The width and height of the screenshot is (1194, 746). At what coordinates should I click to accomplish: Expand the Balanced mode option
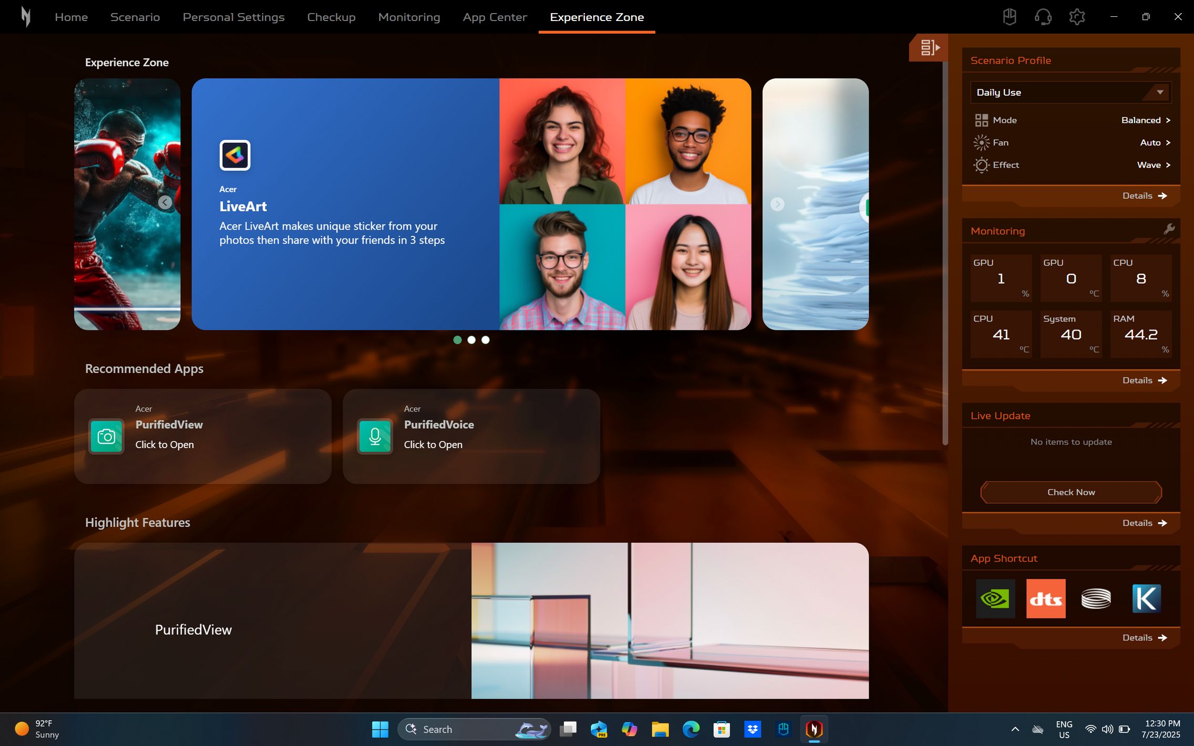point(1146,120)
